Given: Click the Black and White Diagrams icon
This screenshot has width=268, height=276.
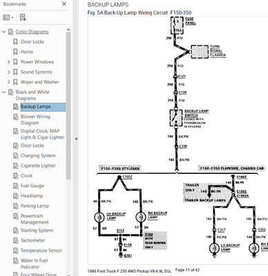Looking at the screenshot, I should (10, 92).
